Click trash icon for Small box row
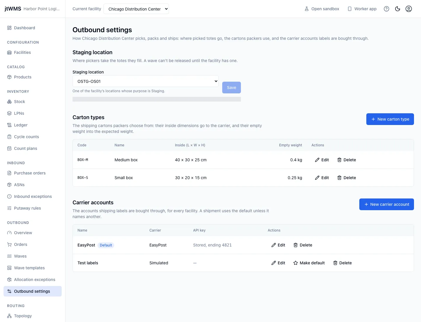421x322 pixels. [339, 178]
